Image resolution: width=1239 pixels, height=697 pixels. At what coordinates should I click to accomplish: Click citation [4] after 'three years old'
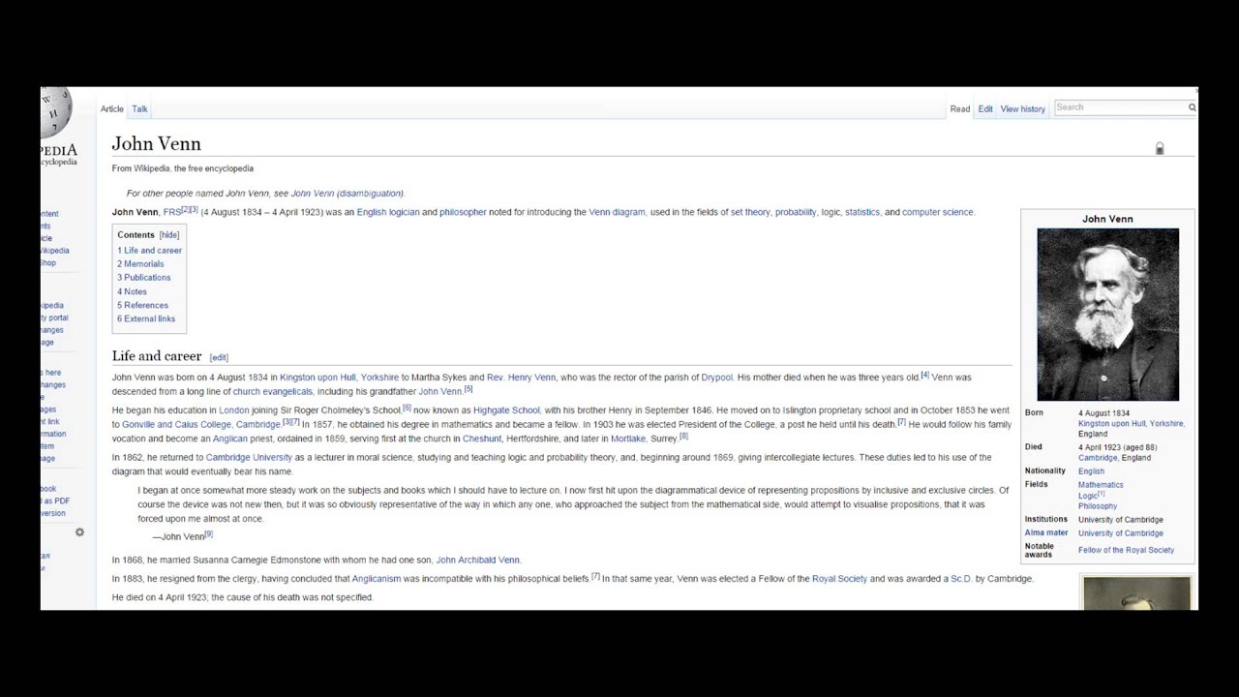(924, 376)
